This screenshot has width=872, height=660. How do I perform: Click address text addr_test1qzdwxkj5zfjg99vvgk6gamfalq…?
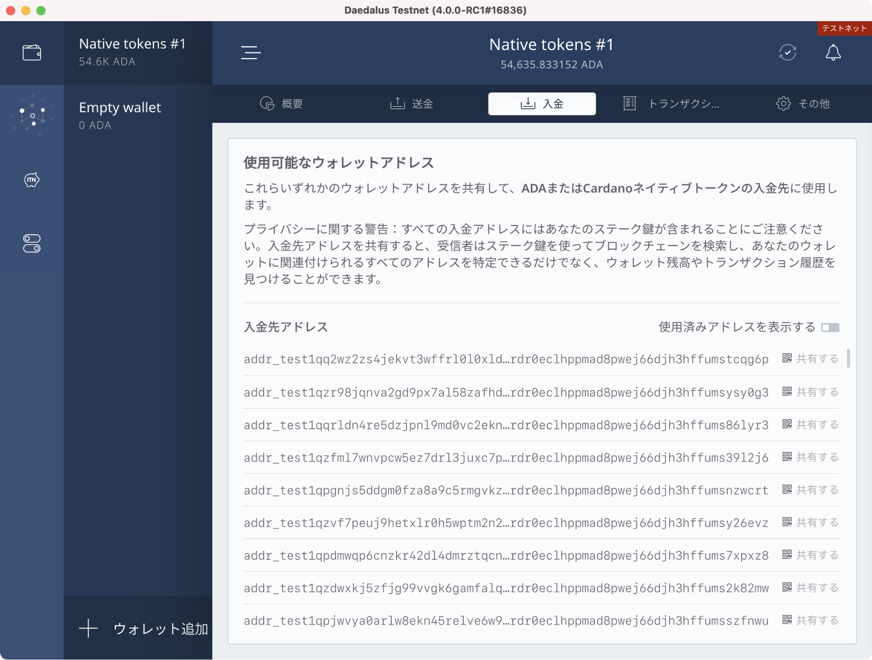point(506,588)
